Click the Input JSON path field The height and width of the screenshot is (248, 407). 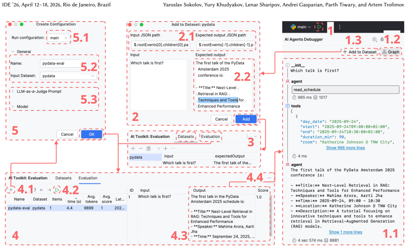(161, 45)
